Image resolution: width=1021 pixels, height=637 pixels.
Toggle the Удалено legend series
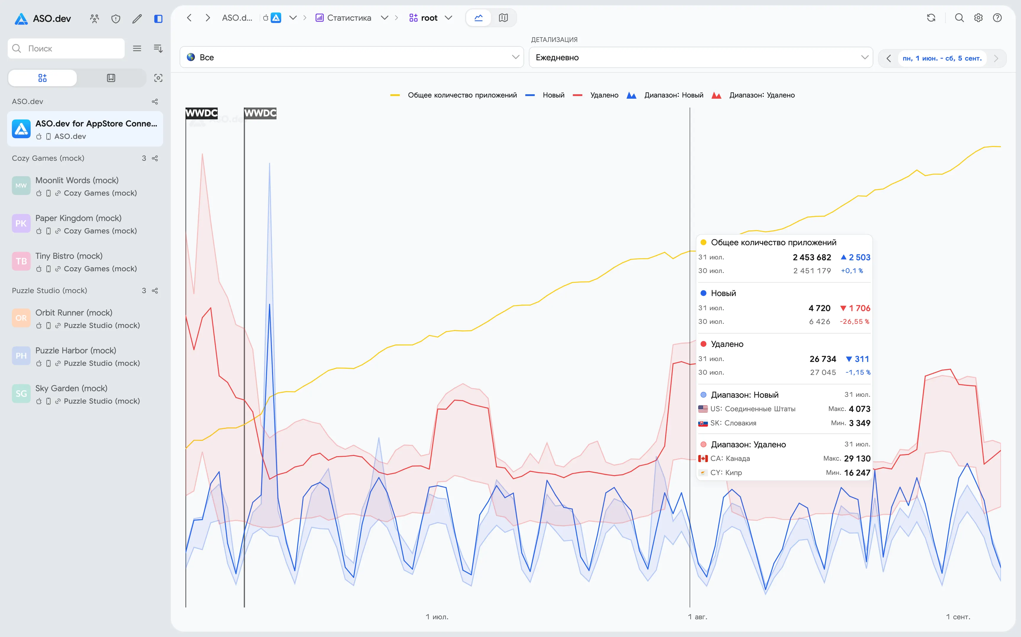596,95
